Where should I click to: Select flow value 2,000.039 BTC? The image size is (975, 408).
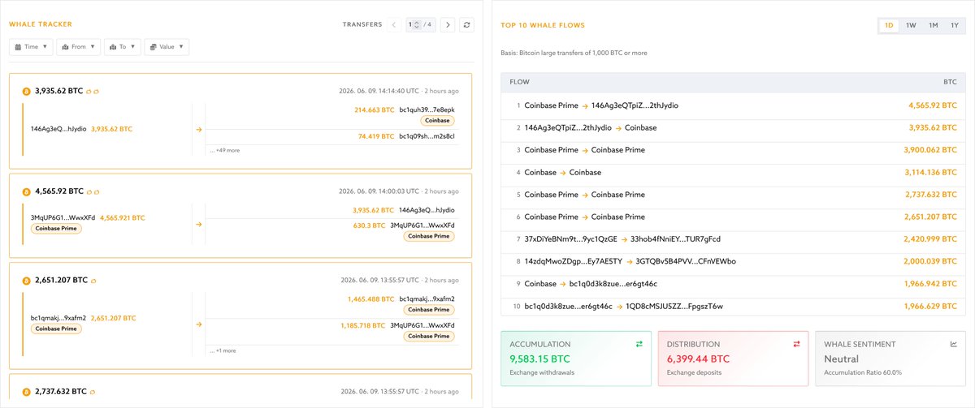[931, 262]
